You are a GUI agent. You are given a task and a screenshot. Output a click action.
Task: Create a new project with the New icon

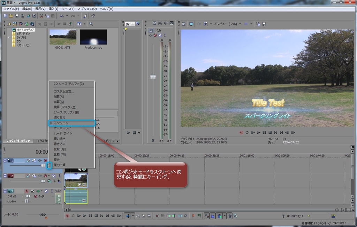(x=5, y=16)
